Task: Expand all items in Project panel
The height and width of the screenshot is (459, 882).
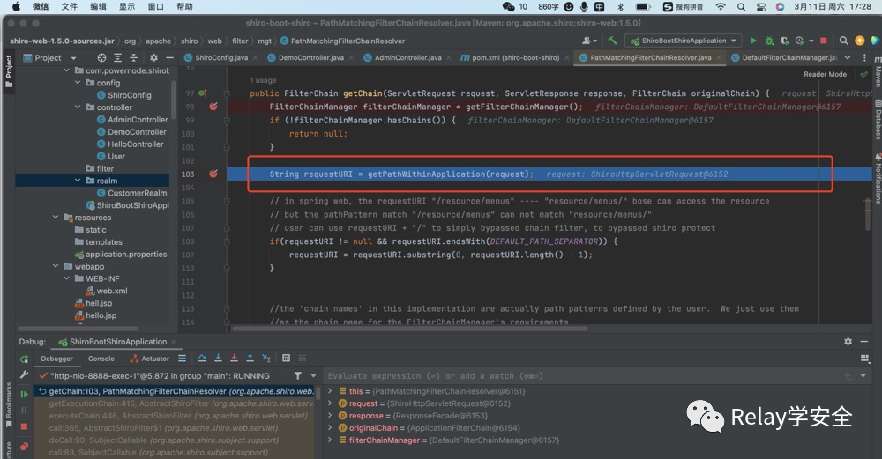Action: coord(117,58)
